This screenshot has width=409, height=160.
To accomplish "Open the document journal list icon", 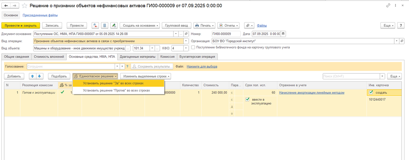I will pos(105,26).
